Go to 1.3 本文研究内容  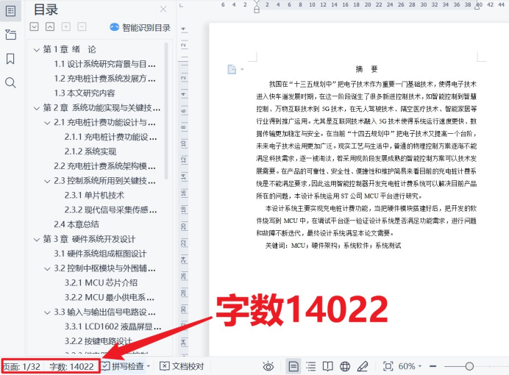coord(85,93)
